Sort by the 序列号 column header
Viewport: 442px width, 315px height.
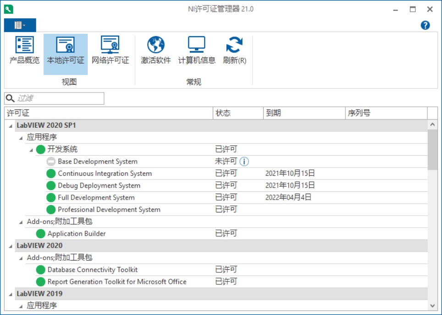point(386,113)
